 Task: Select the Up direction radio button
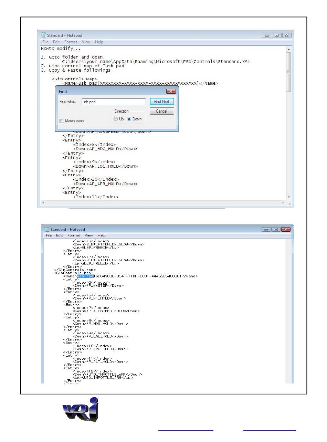(x=116, y=119)
